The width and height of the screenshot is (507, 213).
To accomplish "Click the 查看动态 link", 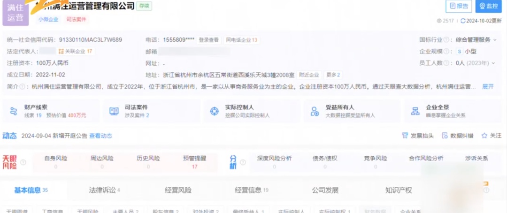I will pyautogui.click(x=100, y=136).
